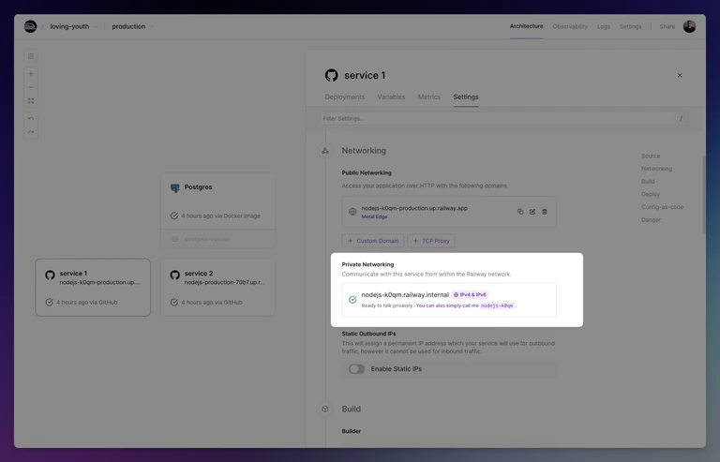
Task: Click the Share button
Action: [x=667, y=26]
